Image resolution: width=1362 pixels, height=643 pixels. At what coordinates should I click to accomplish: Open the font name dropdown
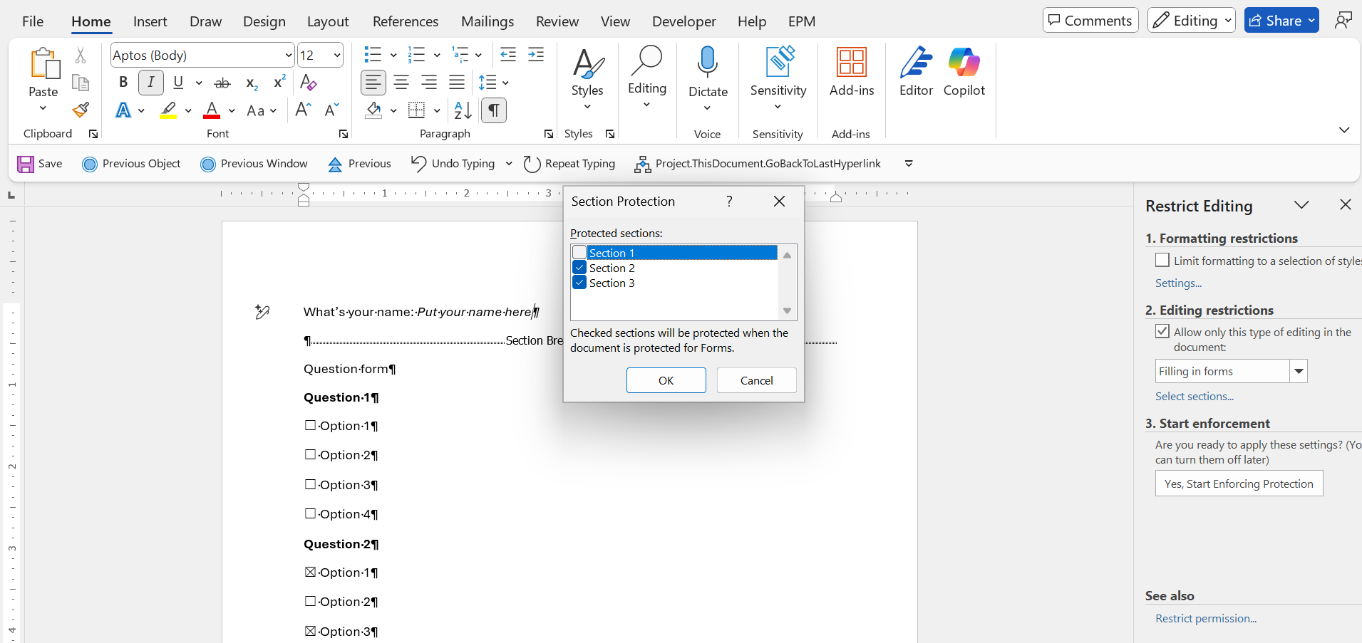(x=288, y=56)
